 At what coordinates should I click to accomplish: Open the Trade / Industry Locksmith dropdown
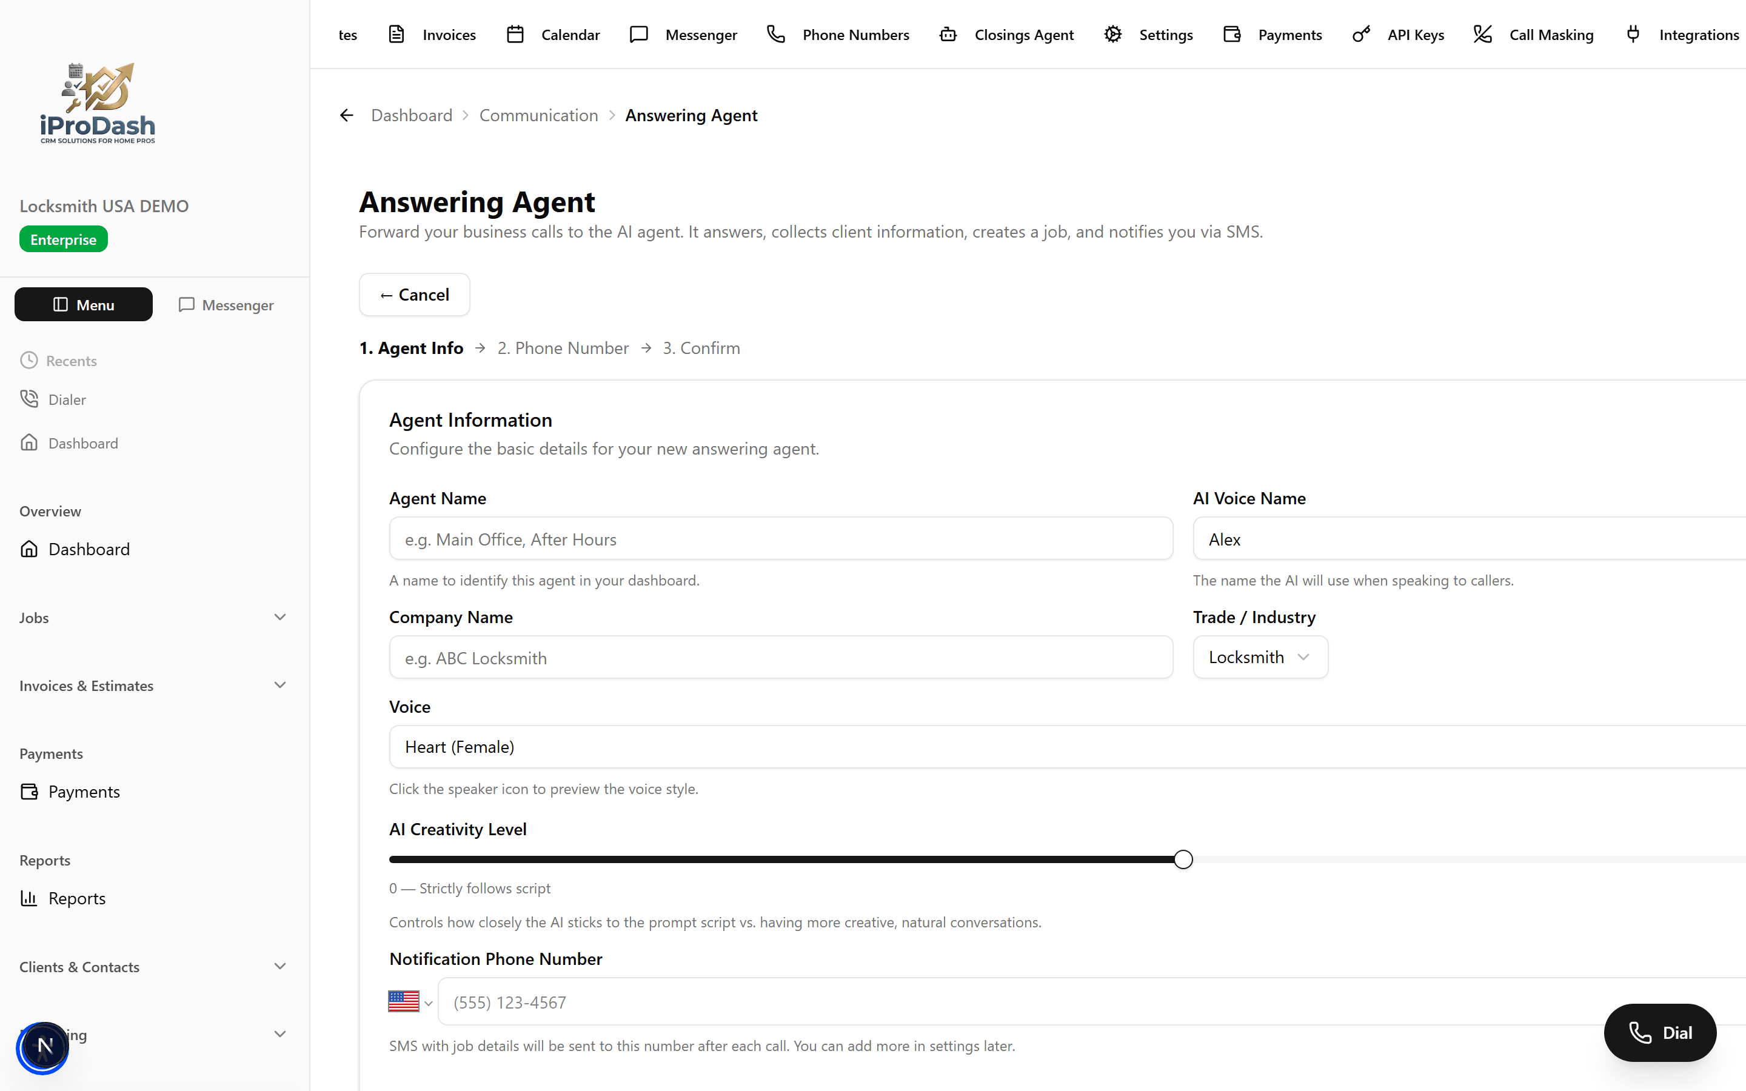pos(1260,658)
